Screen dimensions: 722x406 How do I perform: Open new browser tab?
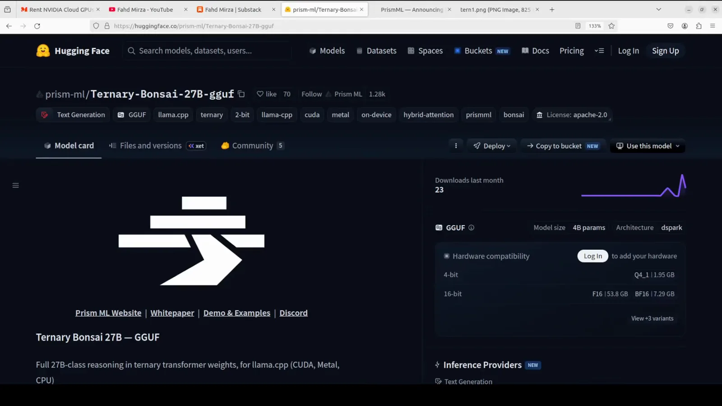[552, 9]
